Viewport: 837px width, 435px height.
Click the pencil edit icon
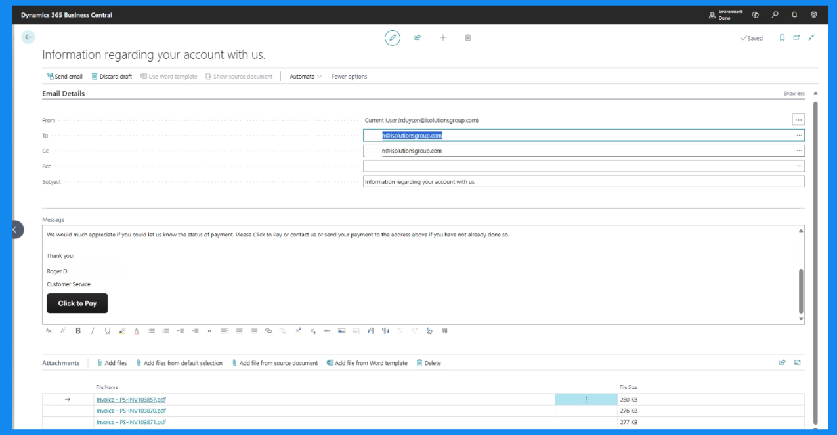point(392,38)
